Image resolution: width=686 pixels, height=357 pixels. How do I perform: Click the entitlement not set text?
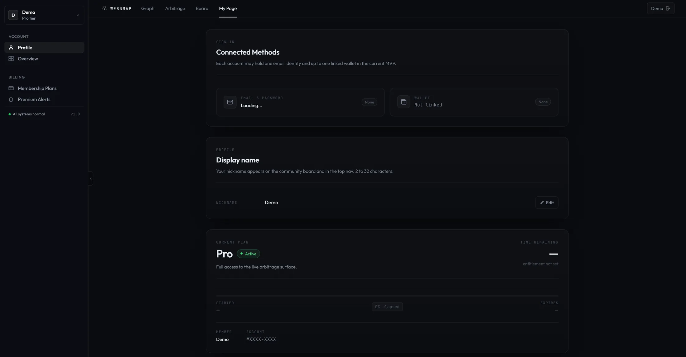click(540, 264)
